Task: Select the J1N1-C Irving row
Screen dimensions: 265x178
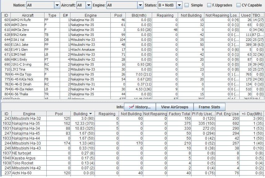Action: coord(133,64)
